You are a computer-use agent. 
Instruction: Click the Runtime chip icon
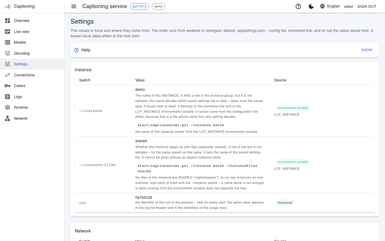(x=7, y=107)
